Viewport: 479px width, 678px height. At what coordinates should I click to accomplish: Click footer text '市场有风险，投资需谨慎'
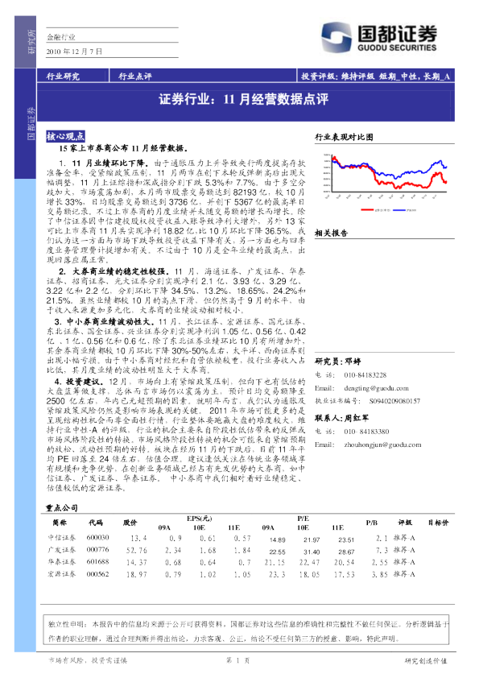tap(87, 660)
